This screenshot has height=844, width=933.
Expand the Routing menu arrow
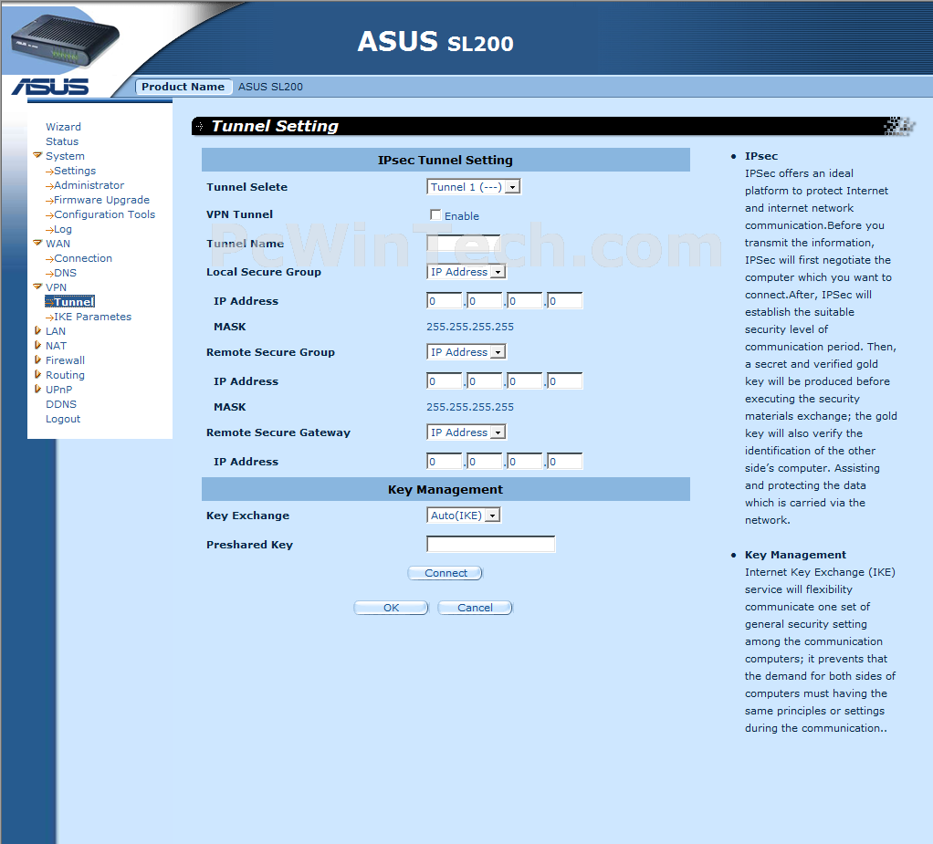coord(37,374)
